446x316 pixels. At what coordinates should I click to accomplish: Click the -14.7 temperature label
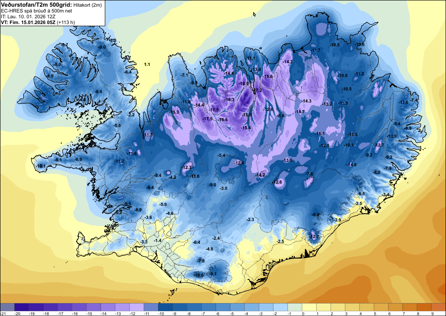point(300,112)
